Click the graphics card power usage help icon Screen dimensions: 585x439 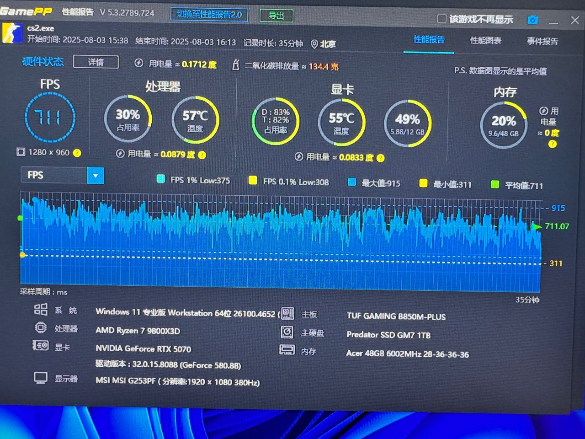click(x=380, y=158)
